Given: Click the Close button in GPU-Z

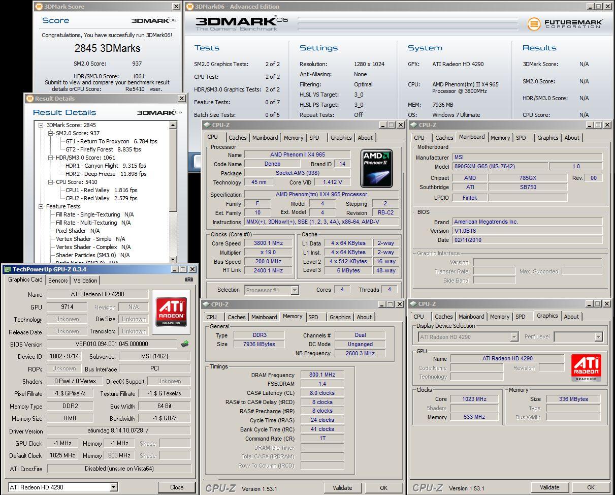Looking at the screenshot, I should [177, 487].
